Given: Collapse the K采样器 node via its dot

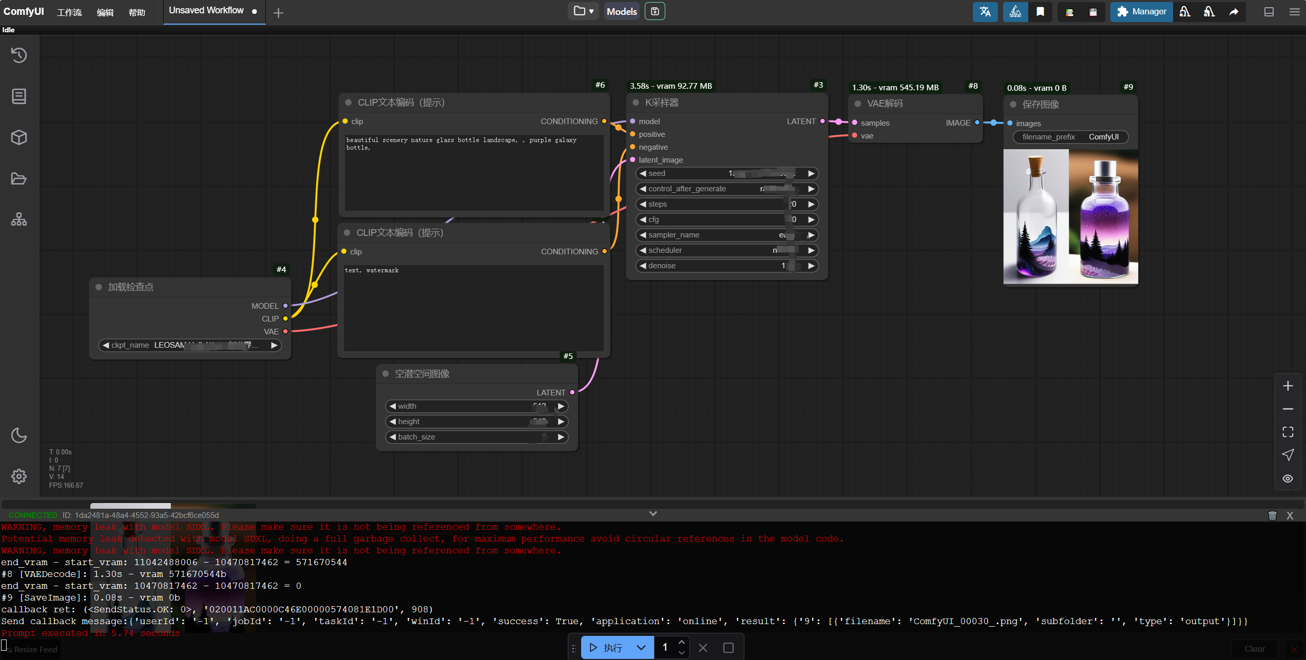Looking at the screenshot, I should pos(636,103).
